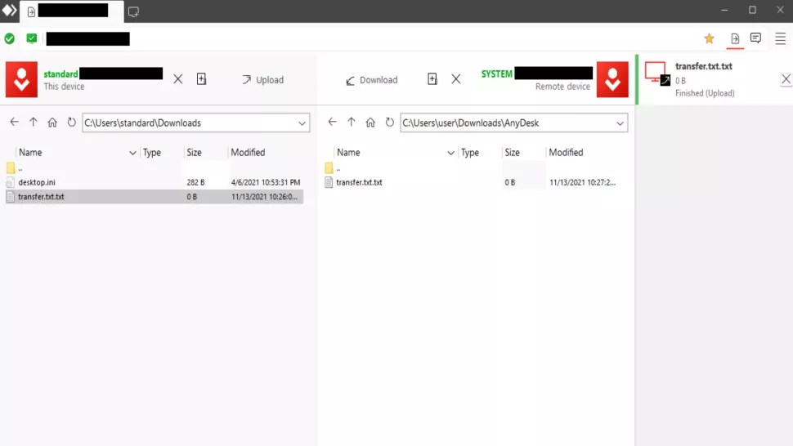Refresh the local file list

pos(71,123)
